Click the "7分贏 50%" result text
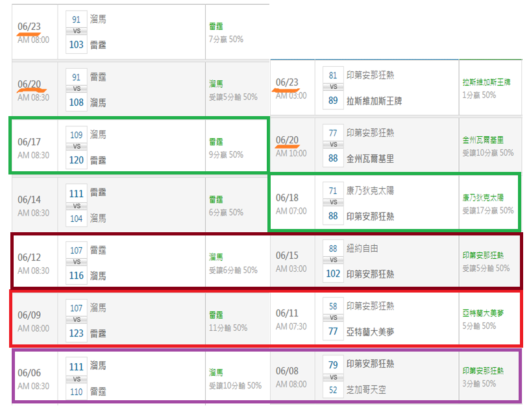This screenshot has width=529, height=408. pyautogui.click(x=226, y=39)
